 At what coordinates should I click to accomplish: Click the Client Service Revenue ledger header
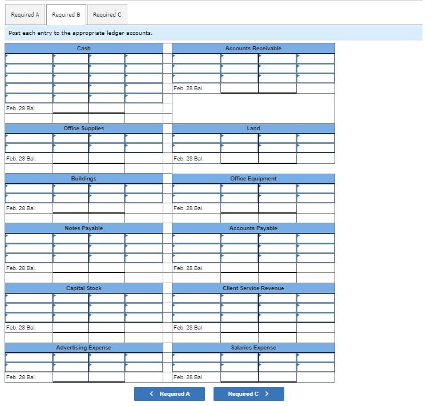[253, 288]
